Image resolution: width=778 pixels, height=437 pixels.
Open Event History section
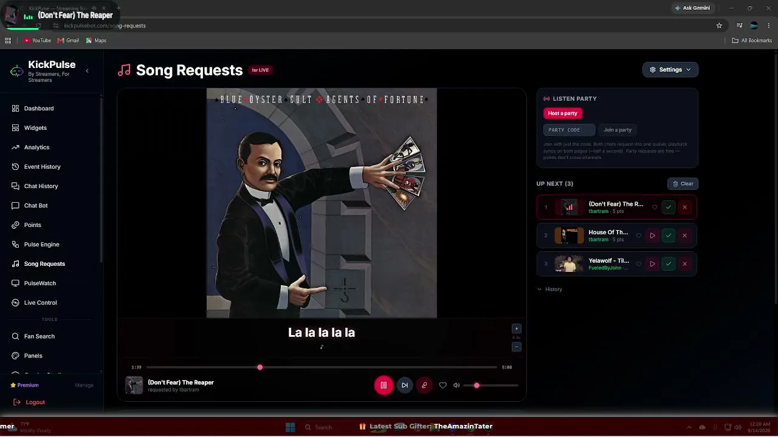[x=42, y=167]
